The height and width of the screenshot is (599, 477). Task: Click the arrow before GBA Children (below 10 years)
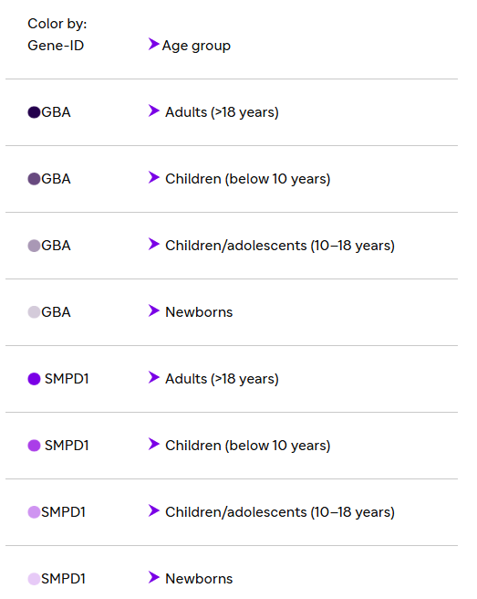(x=154, y=177)
